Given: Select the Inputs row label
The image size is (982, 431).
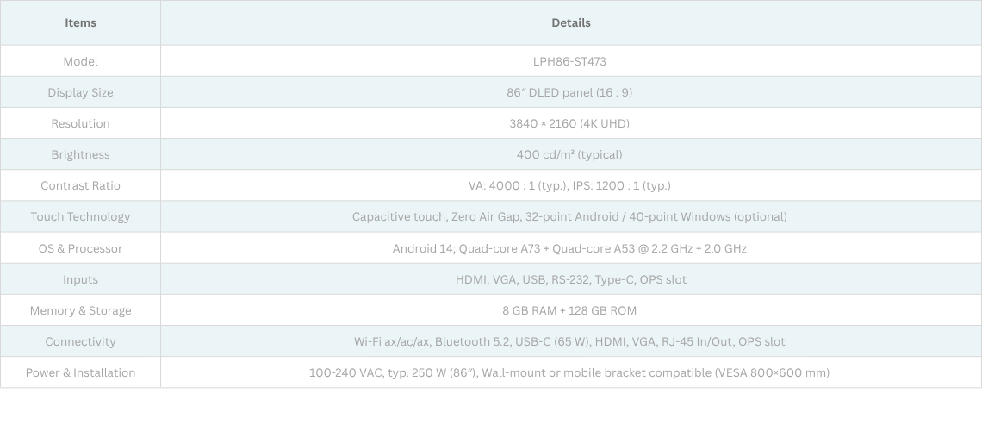Looking at the screenshot, I should point(80,279).
